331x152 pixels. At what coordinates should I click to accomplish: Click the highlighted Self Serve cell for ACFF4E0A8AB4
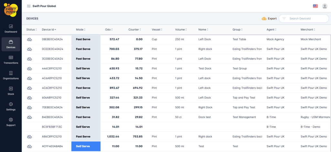point(86,146)
